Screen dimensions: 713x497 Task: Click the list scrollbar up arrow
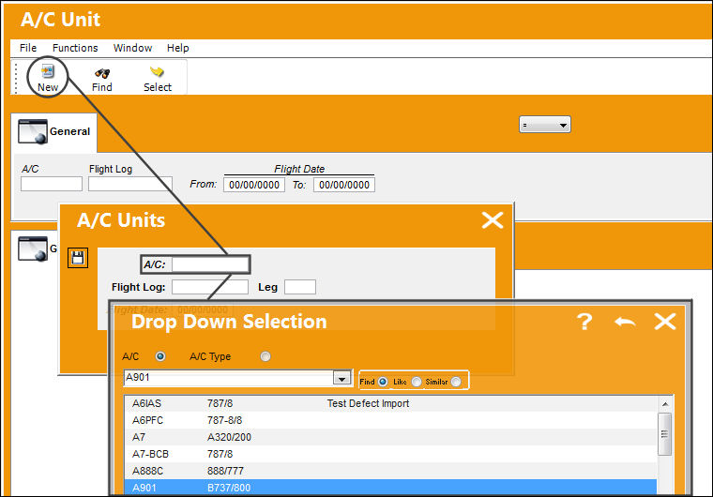(x=665, y=404)
